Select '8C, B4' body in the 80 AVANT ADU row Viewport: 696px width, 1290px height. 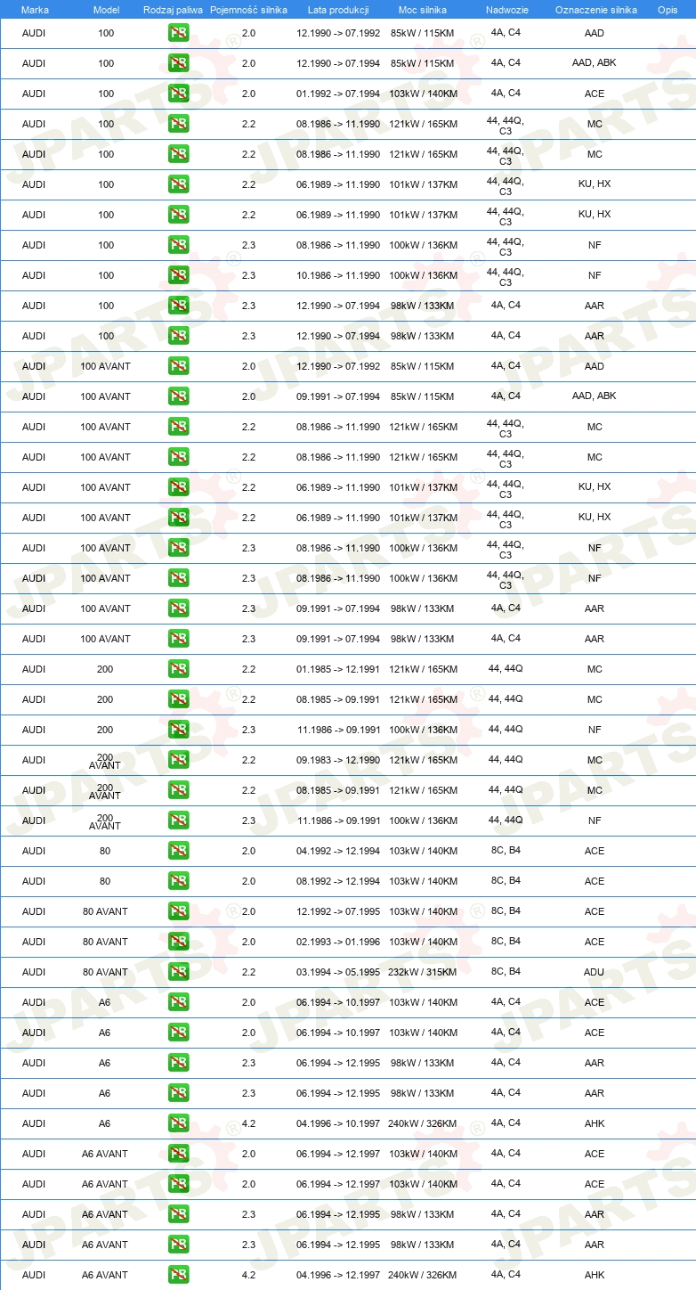(506, 972)
